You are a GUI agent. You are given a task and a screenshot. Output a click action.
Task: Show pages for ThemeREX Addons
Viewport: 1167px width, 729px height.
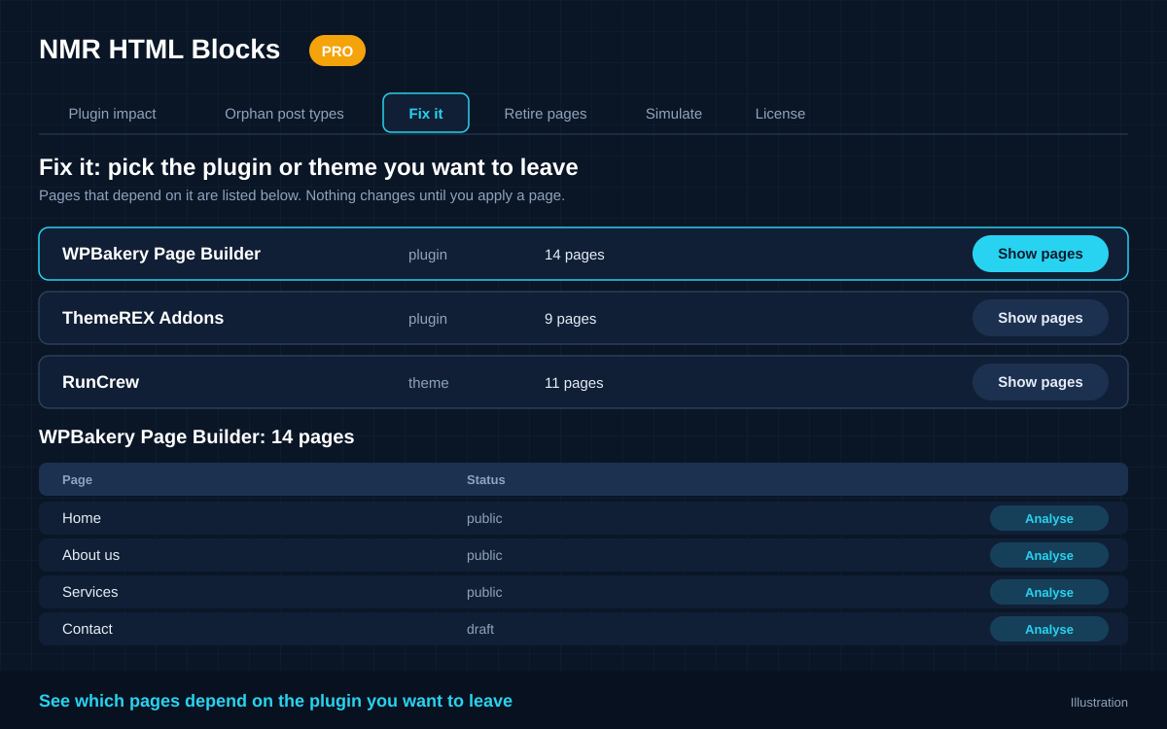[x=1041, y=318]
